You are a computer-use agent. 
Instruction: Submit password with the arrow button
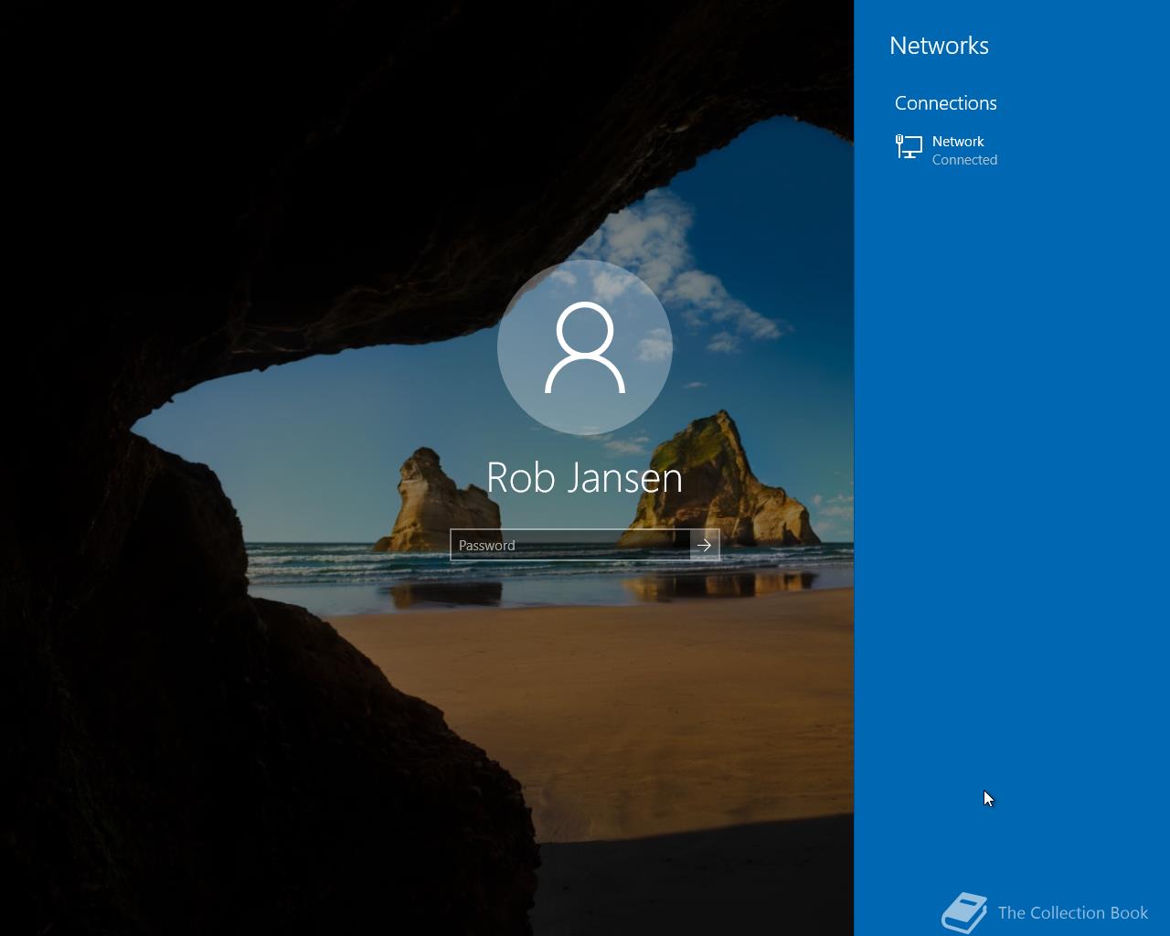[704, 545]
